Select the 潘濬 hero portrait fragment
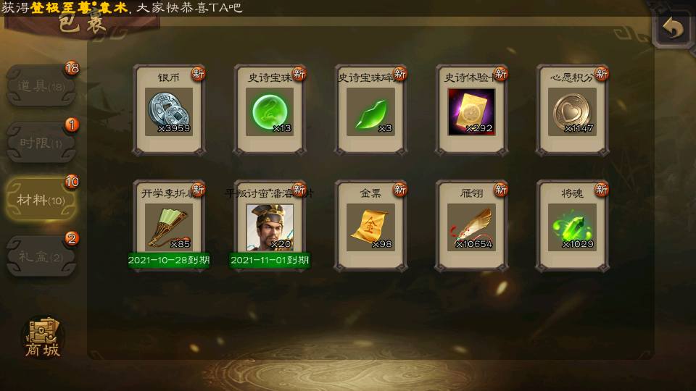696x391 pixels. point(270,226)
